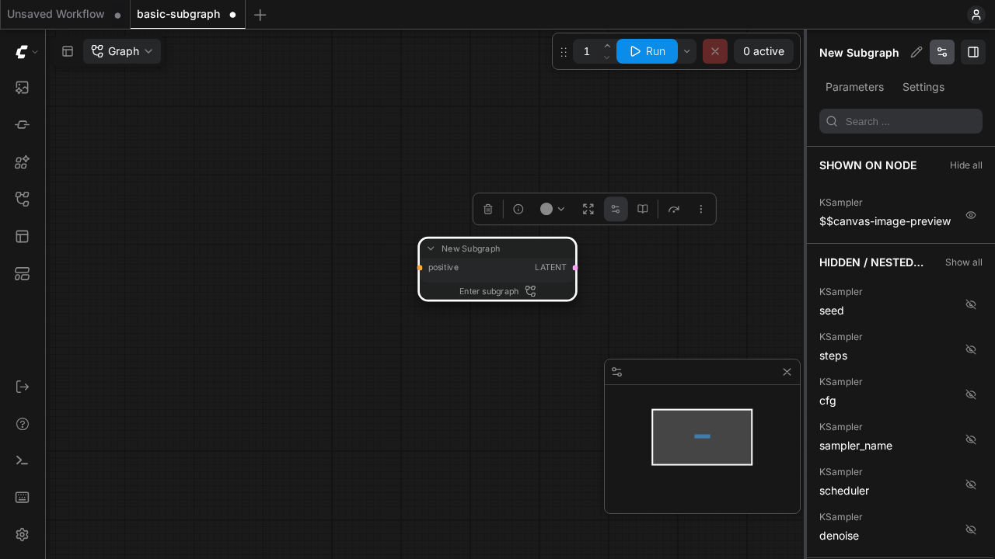Increase the batch count
This screenshot has width=995, height=559.
tap(607, 46)
